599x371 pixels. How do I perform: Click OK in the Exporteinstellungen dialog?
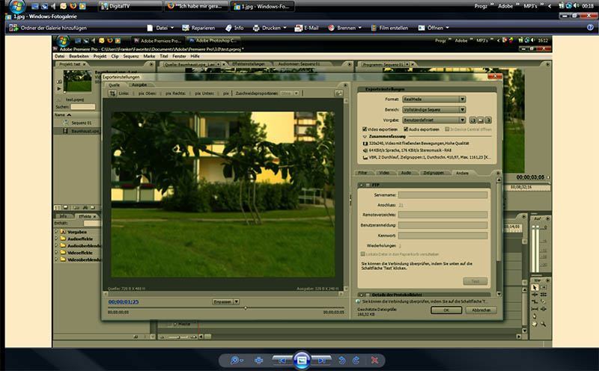tap(446, 310)
